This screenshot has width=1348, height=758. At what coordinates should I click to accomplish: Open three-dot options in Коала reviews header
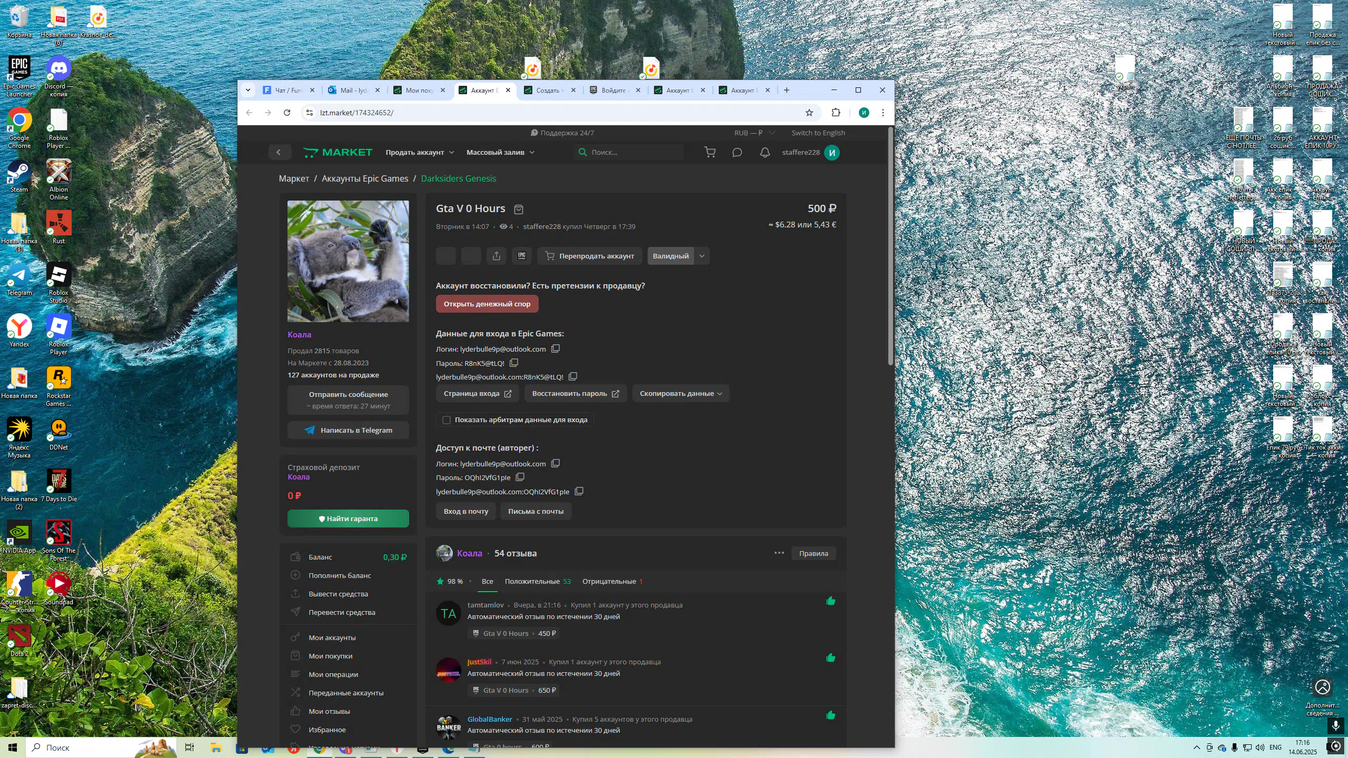[x=779, y=553]
